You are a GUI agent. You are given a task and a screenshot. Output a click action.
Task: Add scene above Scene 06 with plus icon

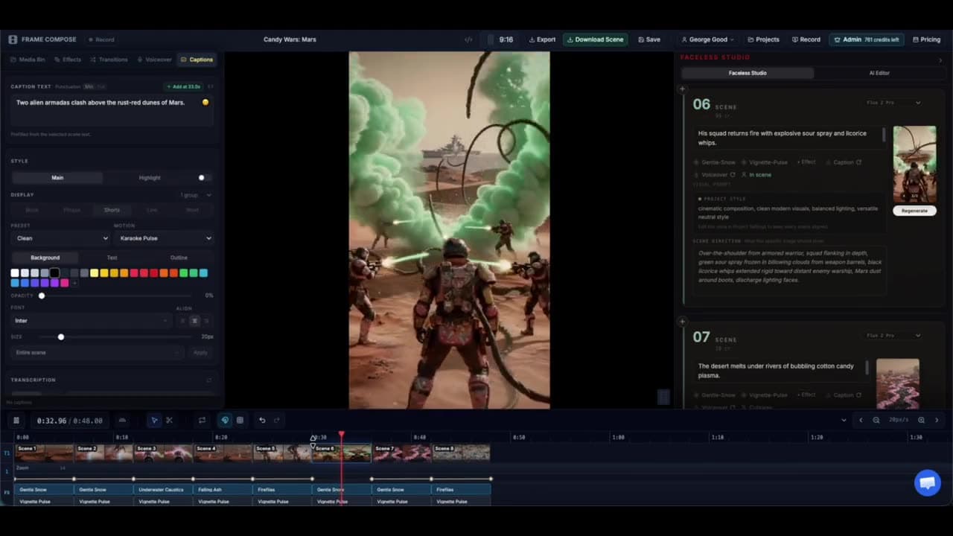tap(682, 89)
